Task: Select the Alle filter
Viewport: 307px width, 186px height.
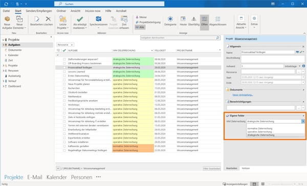Action: point(140,27)
